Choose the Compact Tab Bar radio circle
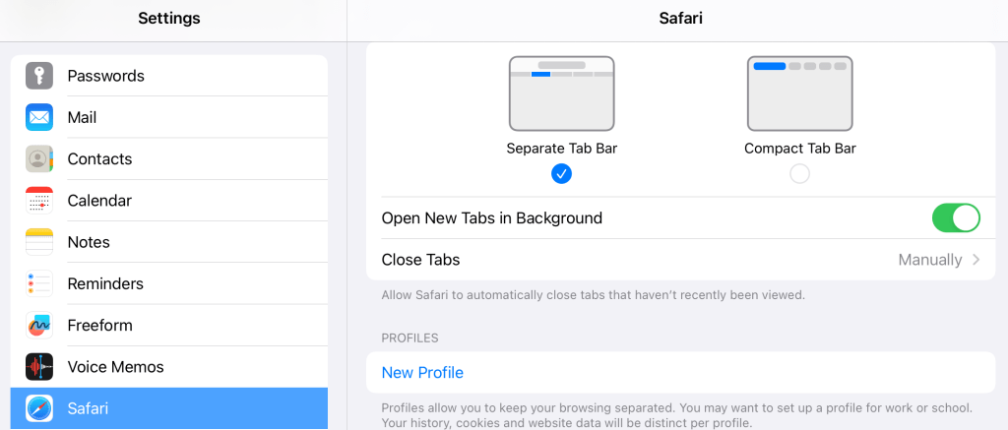The image size is (1008, 430). pos(800,174)
